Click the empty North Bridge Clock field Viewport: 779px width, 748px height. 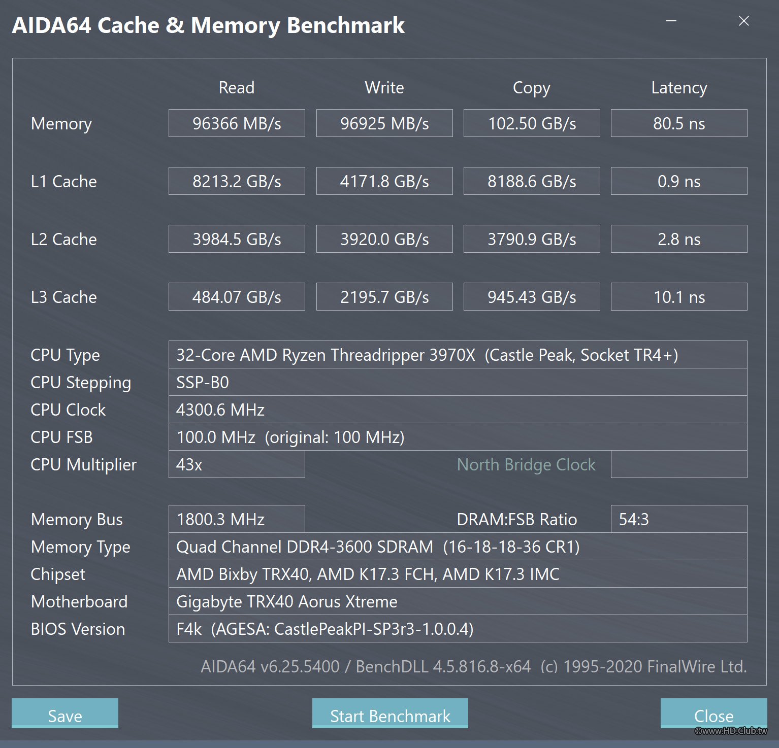[x=679, y=464]
